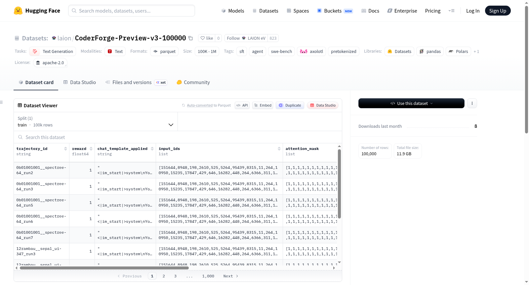Screen dimensions: 529x285
Task: Open the Enterprise menu item
Action: [402, 11]
